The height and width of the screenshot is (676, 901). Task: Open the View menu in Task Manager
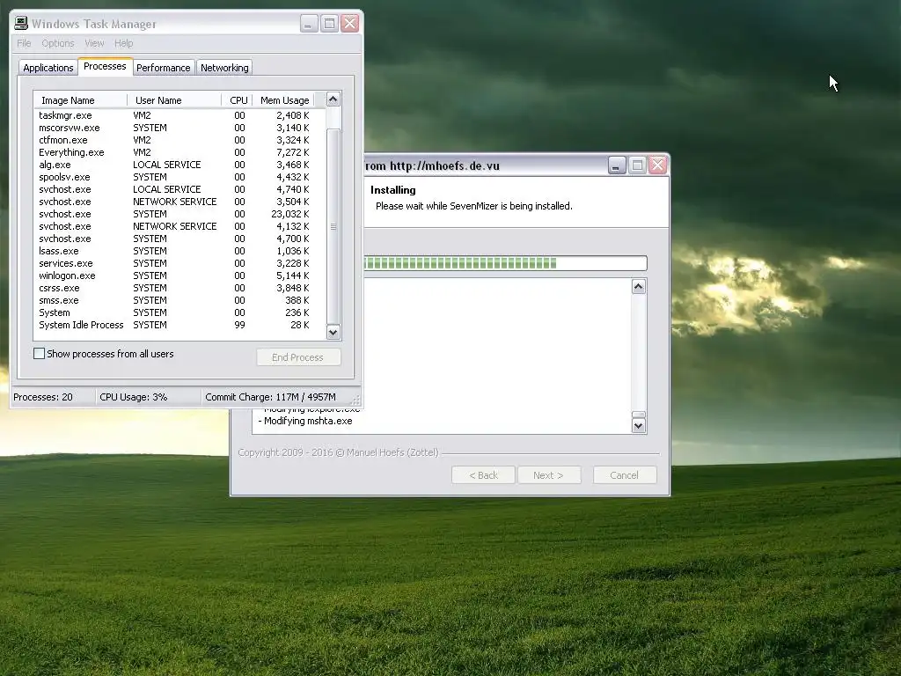point(94,43)
